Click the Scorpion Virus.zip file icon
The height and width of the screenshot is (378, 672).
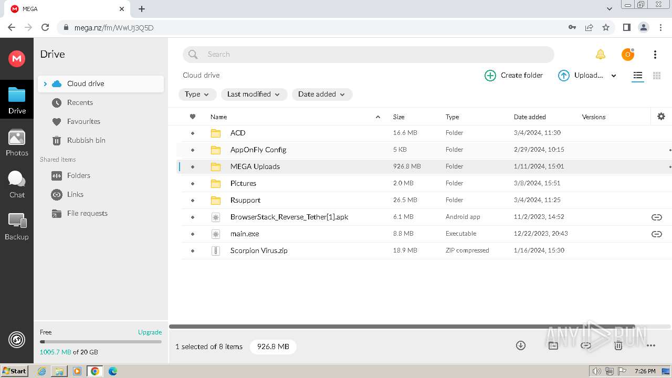pos(215,251)
